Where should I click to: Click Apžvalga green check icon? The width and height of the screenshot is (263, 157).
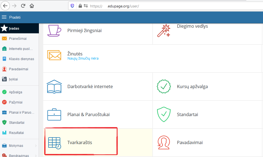tap(4, 92)
